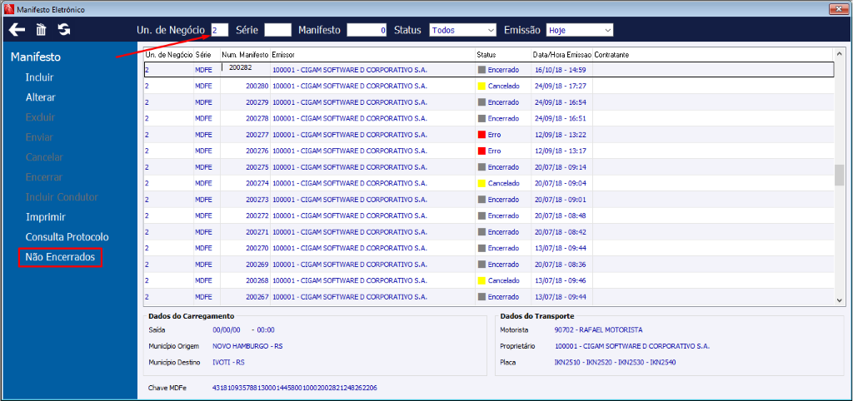Select Incluir in the Manifesto menu
853x401 pixels.
(40, 77)
